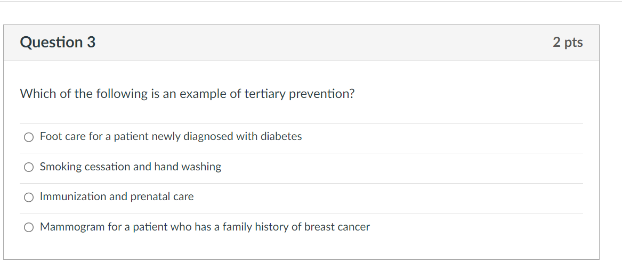
Task: Click the gray question header bar
Action: (320, 43)
